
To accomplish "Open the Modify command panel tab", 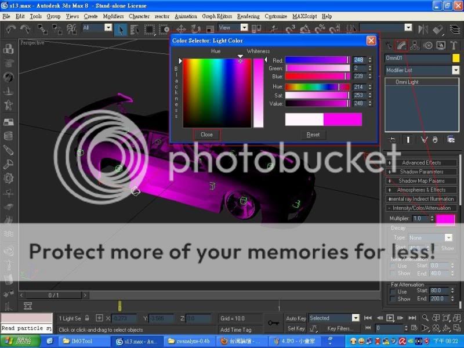I will pos(400,45).
